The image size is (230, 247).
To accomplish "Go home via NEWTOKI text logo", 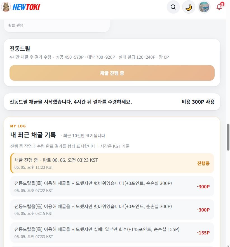I will point(26,7).
